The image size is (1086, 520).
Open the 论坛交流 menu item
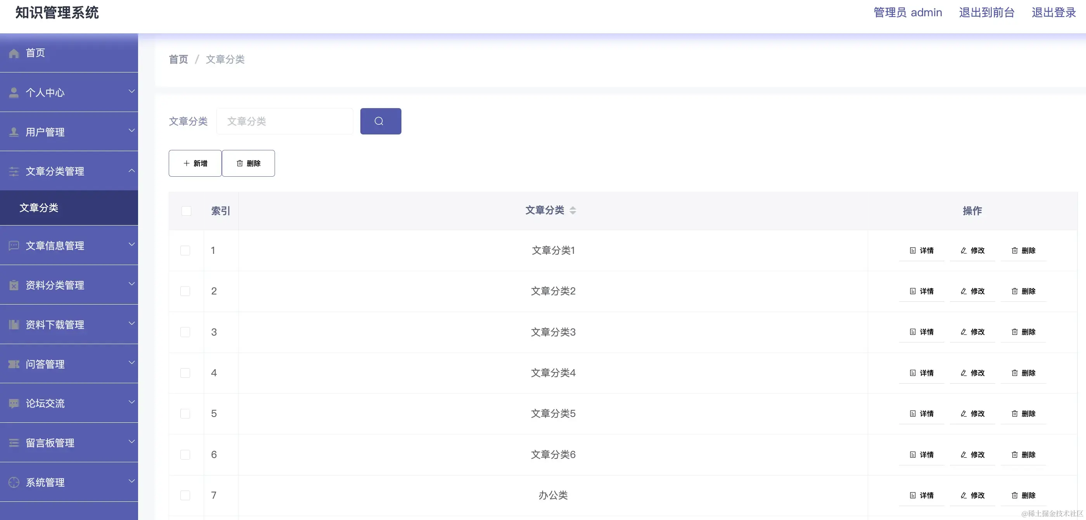[45, 403]
